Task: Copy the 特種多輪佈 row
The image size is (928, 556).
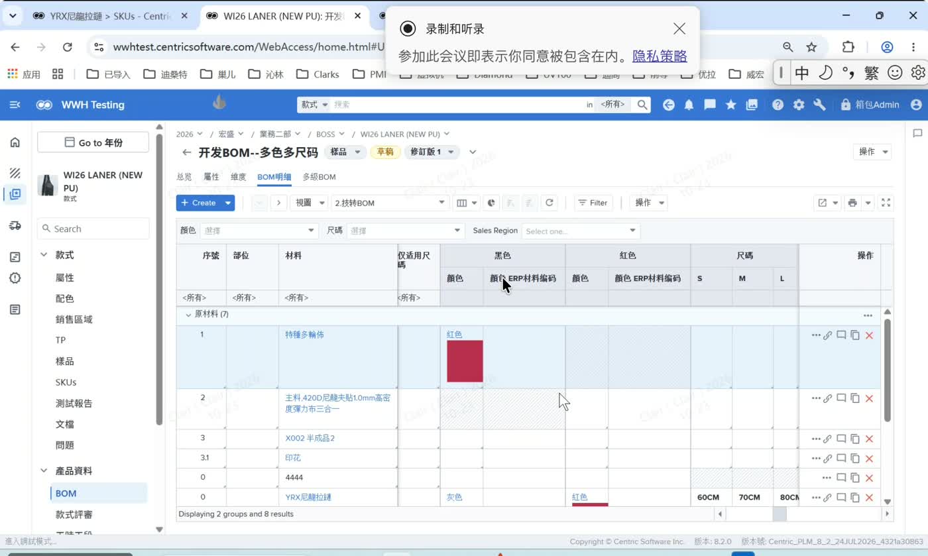Action: click(x=855, y=335)
